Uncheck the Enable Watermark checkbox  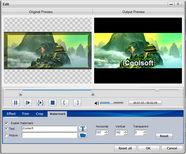(x=6, y=123)
